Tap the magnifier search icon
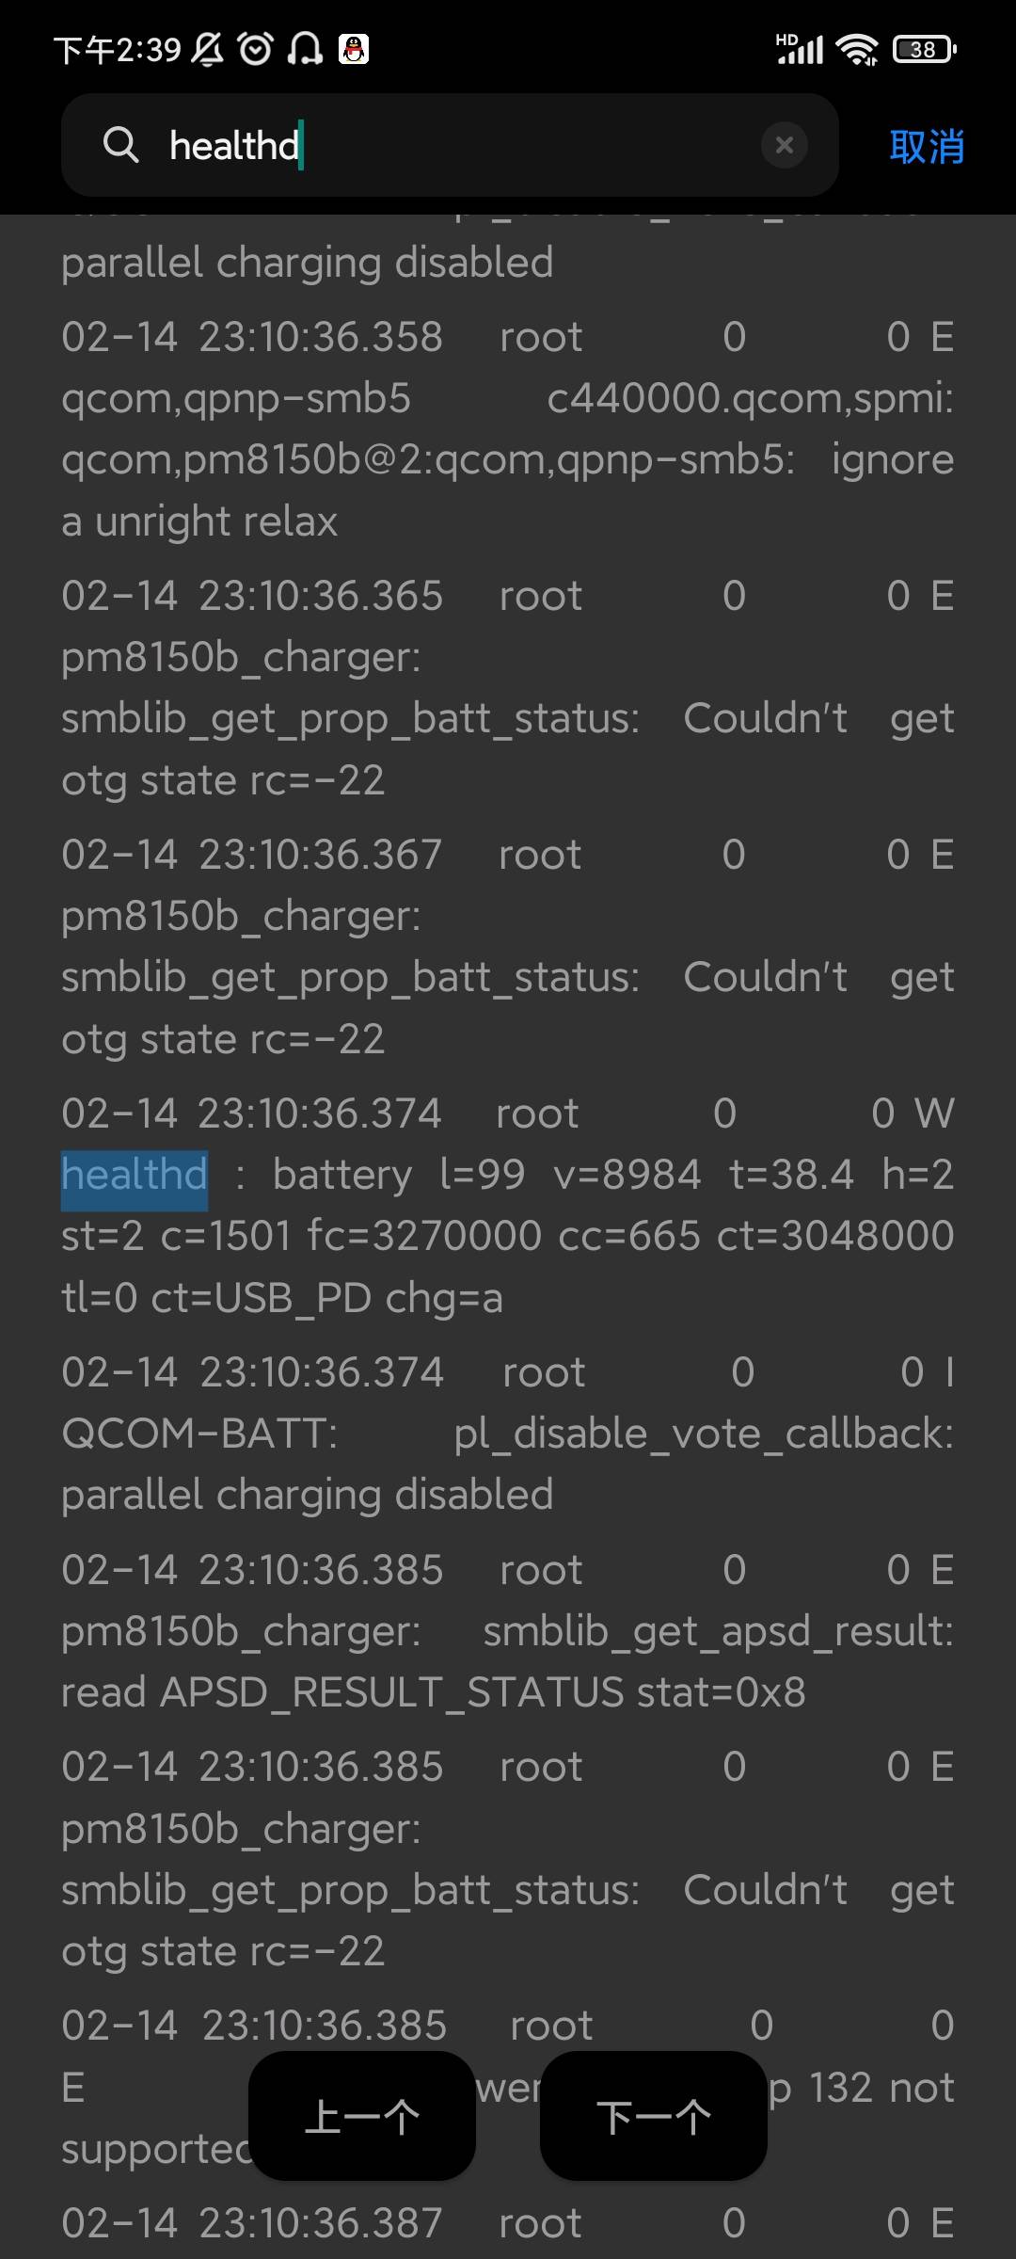 coord(120,145)
